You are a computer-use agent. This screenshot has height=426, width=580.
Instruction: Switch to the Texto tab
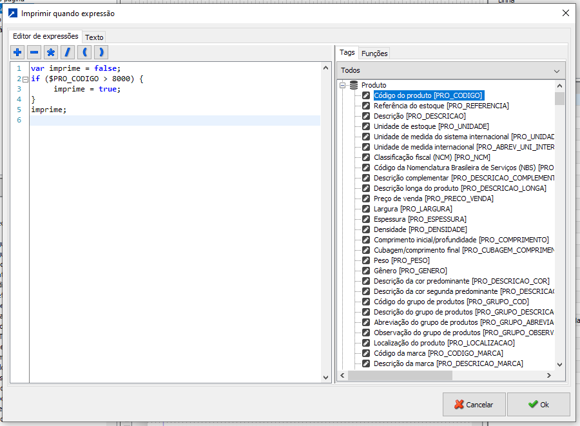pos(94,37)
